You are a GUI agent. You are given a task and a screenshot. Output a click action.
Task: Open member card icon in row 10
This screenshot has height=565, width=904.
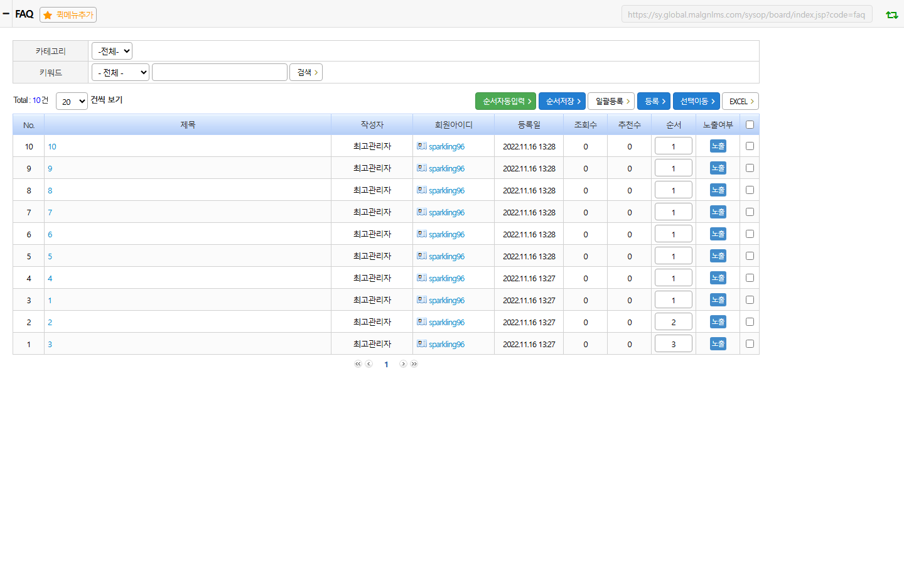pos(422,146)
